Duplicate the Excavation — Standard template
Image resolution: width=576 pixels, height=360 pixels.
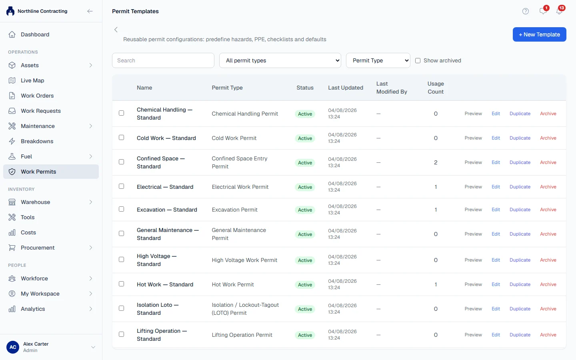(520, 210)
